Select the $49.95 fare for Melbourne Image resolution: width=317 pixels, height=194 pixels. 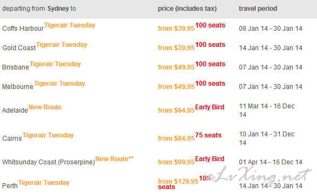(x=176, y=86)
